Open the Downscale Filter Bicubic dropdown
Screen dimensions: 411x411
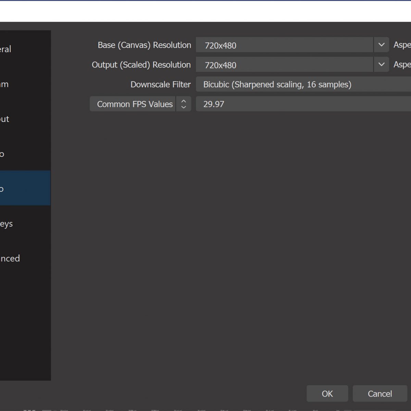(x=303, y=85)
